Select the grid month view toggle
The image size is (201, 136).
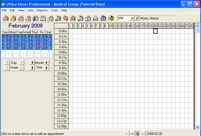138,134
